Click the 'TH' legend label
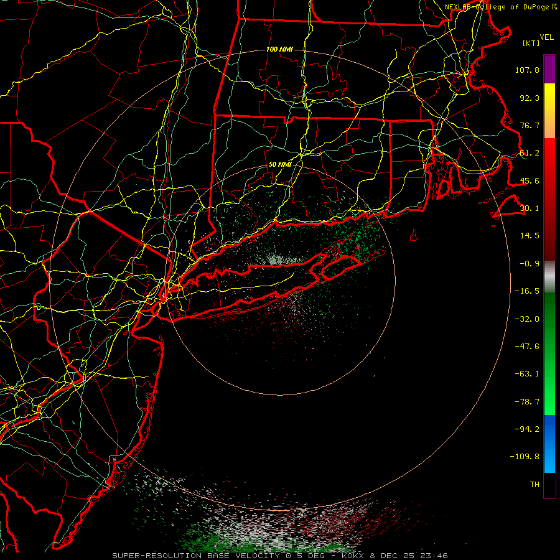Image resolution: width=560 pixels, height=560 pixels. pos(534,485)
